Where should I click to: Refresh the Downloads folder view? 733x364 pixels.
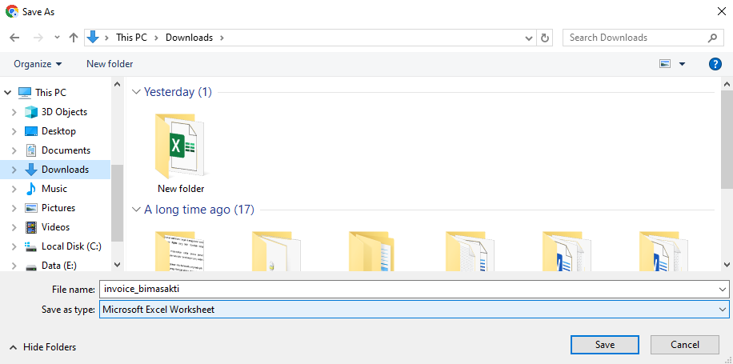(x=546, y=38)
